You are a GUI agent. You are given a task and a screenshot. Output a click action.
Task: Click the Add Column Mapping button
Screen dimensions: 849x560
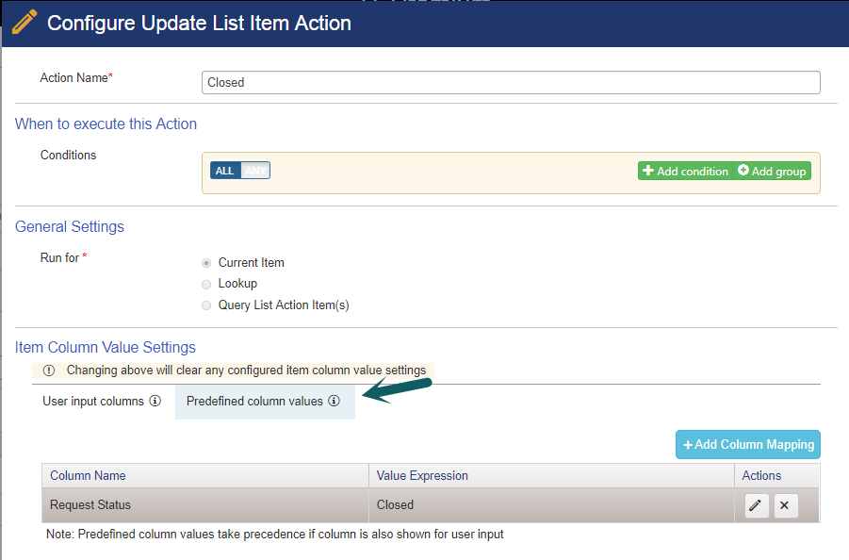tap(748, 445)
